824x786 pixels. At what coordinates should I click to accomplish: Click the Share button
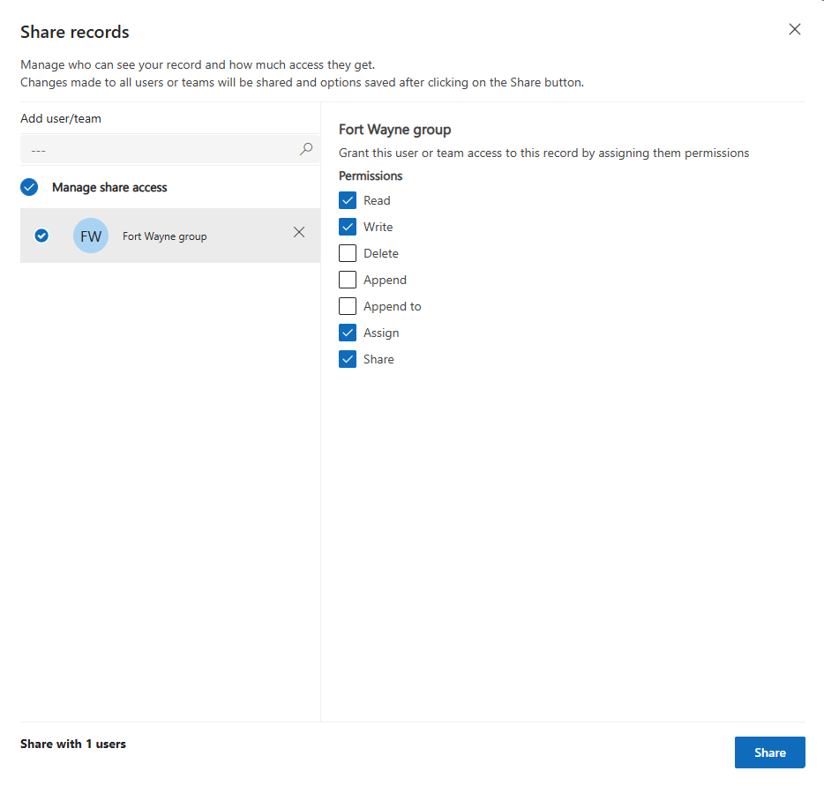coord(769,752)
